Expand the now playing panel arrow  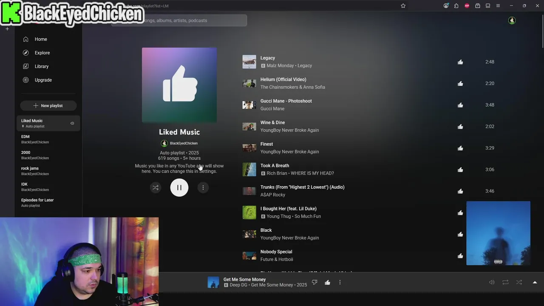pyautogui.click(x=535, y=282)
